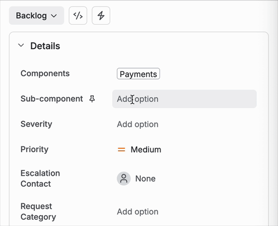Image resolution: width=278 pixels, height=226 pixels.
Task: Open the Backlog status dropdown
Action: [x=36, y=16]
